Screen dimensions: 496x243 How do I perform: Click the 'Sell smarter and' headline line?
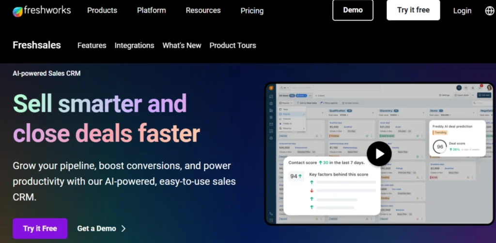click(100, 103)
